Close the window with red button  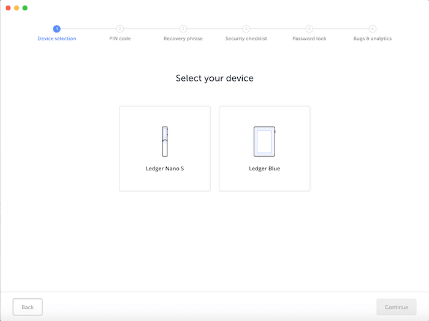point(8,8)
